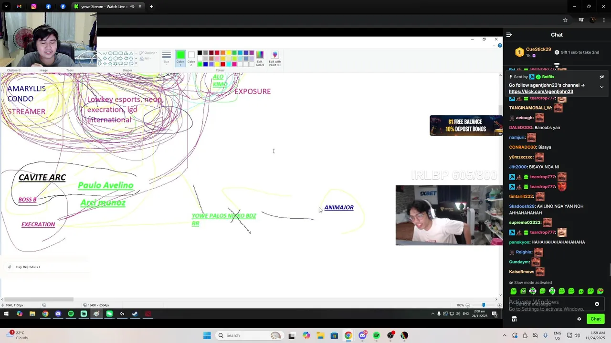Click username panokyoo in chat
Viewport: 611px width, 343px height.
pyautogui.click(x=519, y=242)
